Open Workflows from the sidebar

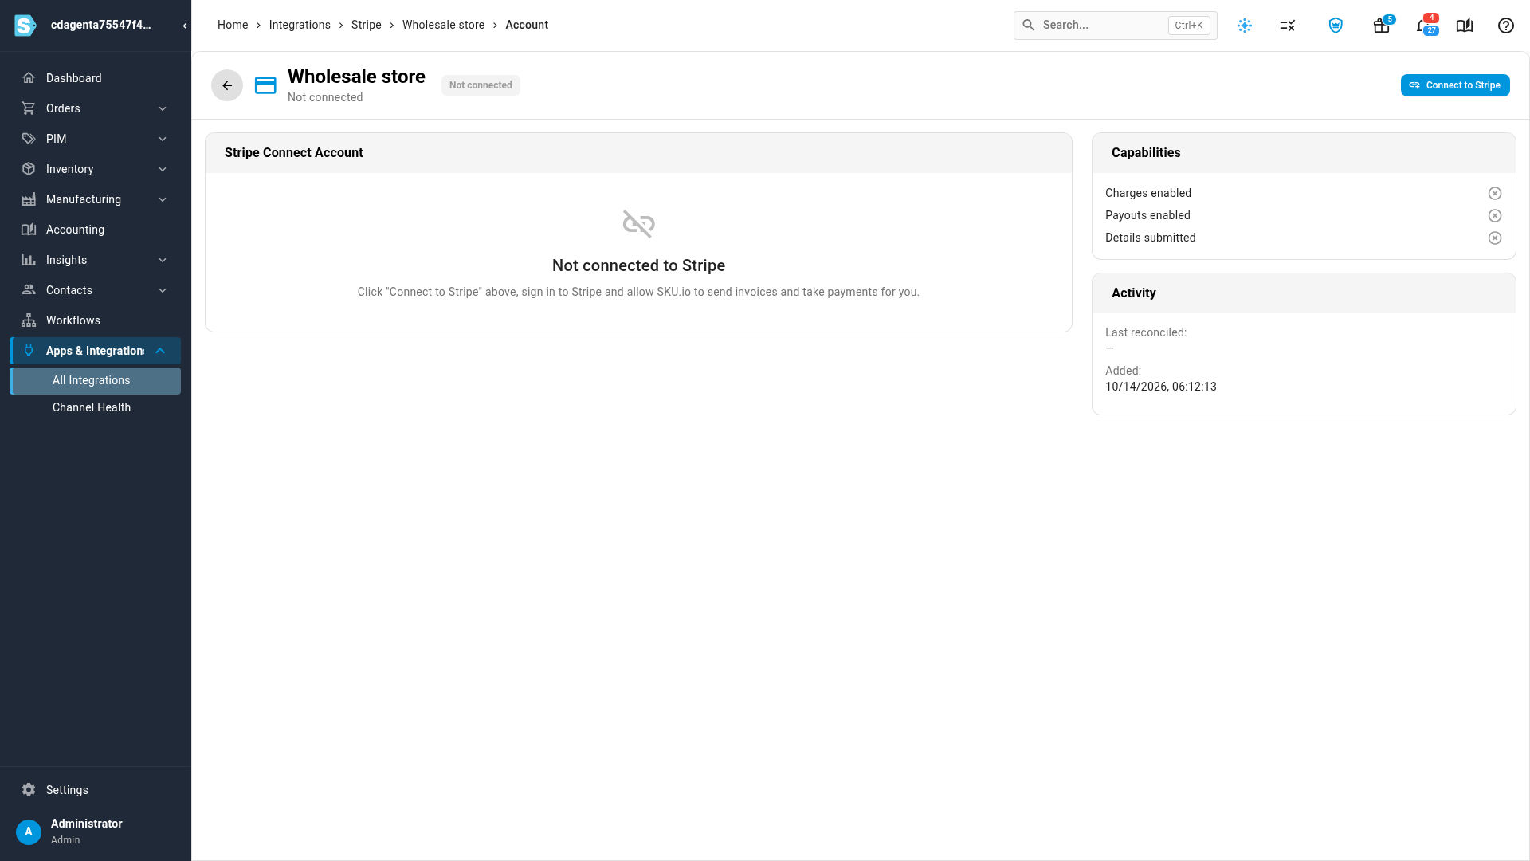[x=96, y=320]
